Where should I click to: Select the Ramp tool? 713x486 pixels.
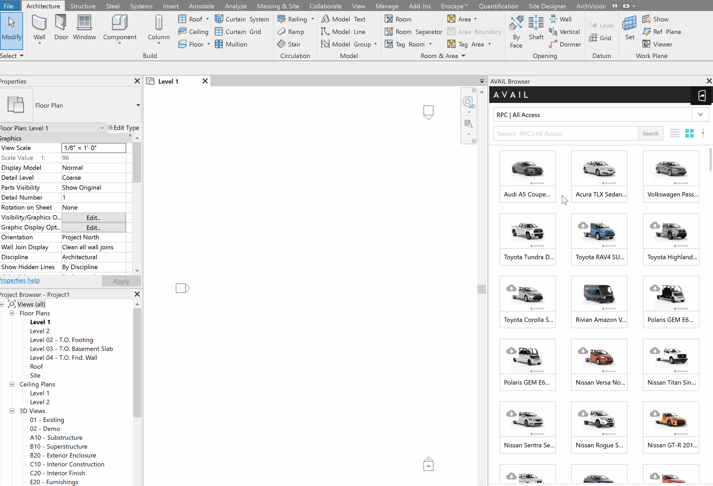(291, 32)
